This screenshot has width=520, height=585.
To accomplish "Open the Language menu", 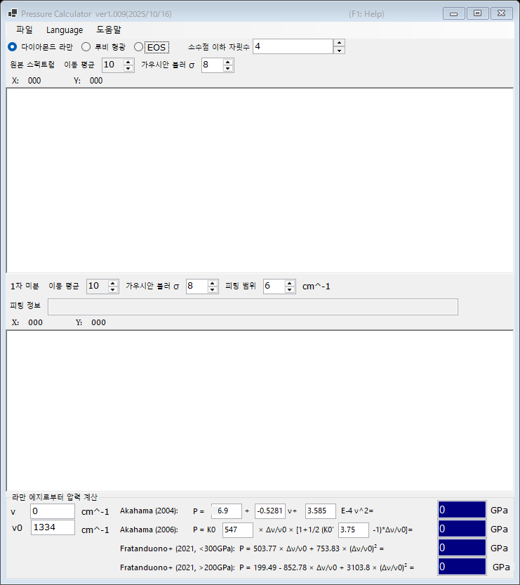I will (x=65, y=29).
